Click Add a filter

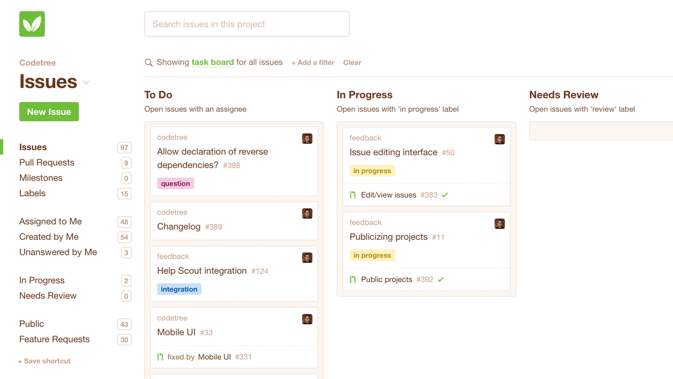tap(313, 62)
